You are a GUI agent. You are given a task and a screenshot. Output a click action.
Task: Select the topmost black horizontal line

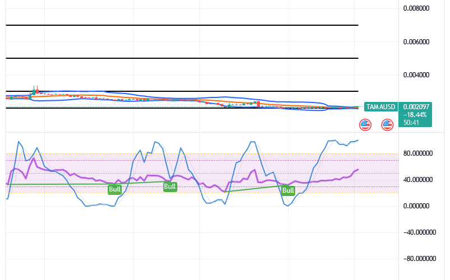[182, 25]
